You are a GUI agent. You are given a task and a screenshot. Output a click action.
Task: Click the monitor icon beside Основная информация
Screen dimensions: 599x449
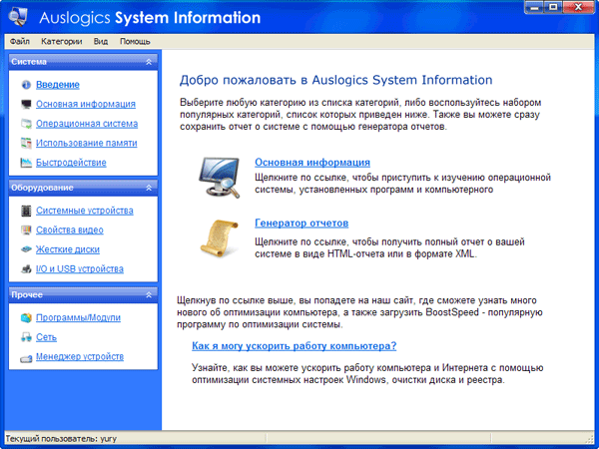26,104
